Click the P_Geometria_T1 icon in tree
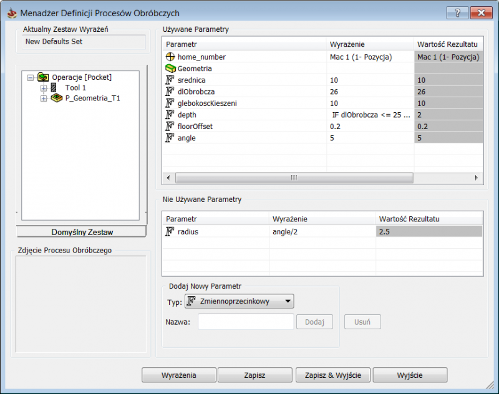The width and height of the screenshot is (499, 394). [x=56, y=98]
